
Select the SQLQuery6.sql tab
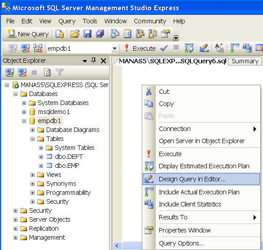click(172, 61)
